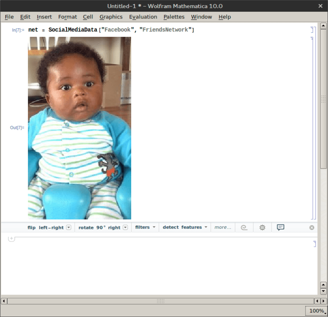Click the vertical scrollbar thumb

(323, 99)
